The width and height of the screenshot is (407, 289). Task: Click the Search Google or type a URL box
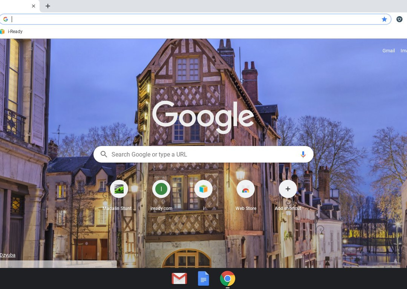click(x=203, y=154)
